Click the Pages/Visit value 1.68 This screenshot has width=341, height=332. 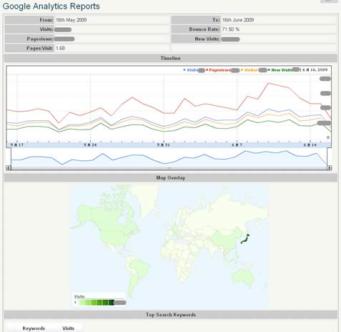point(60,48)
